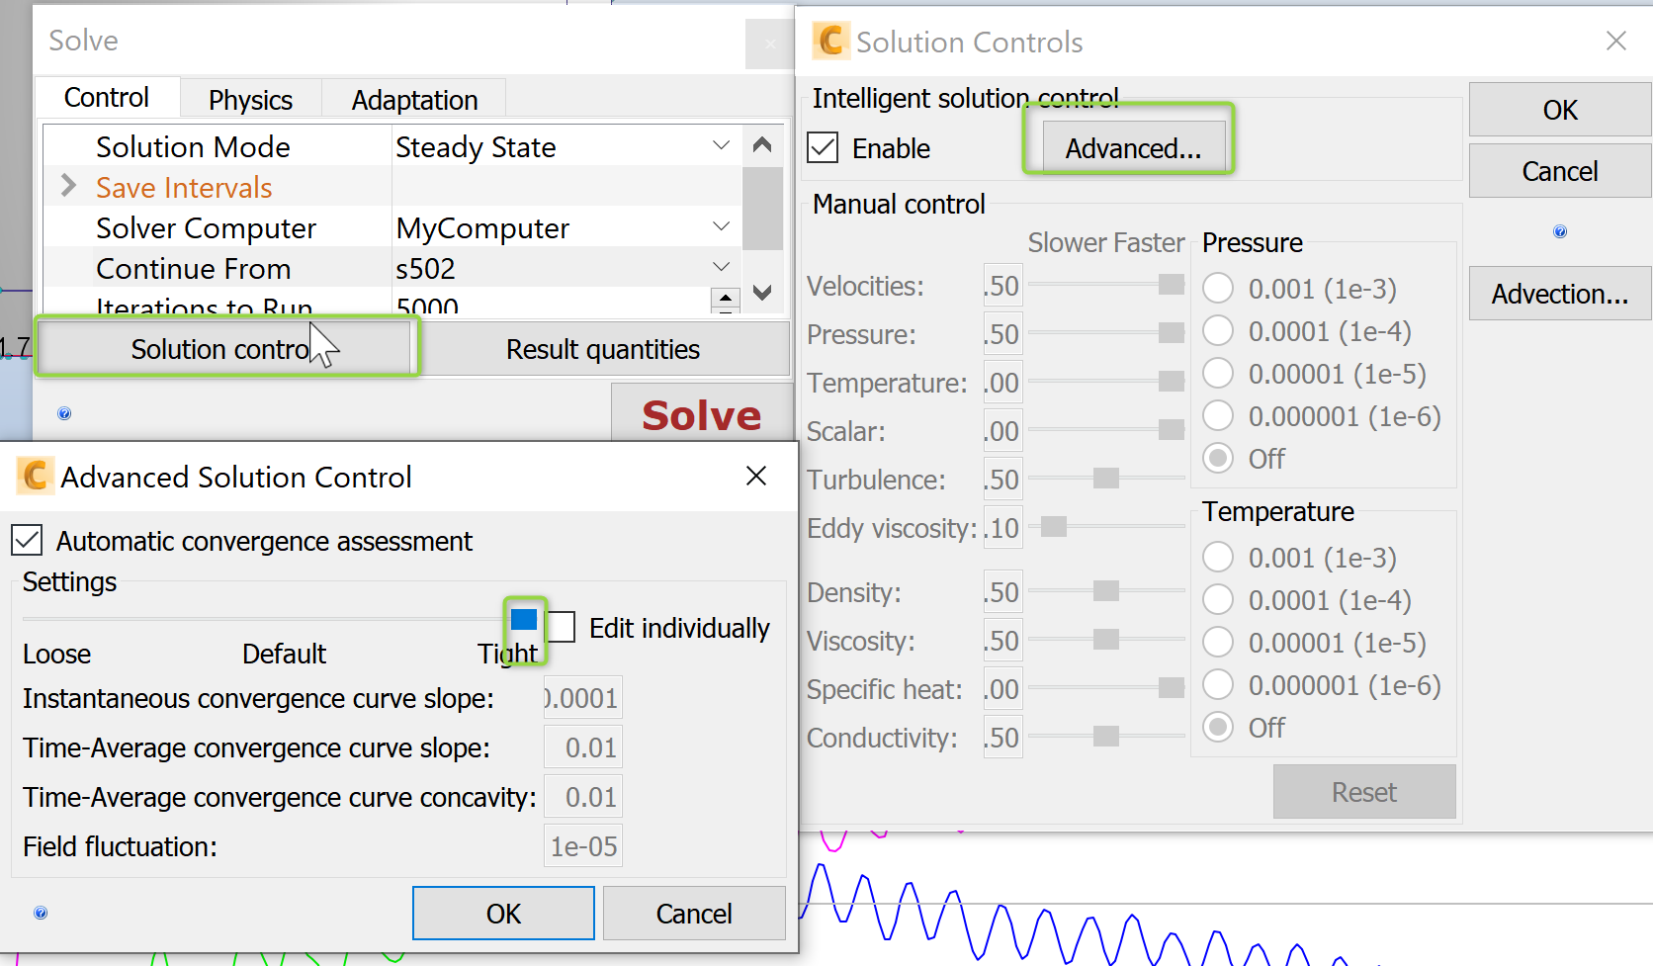Click the help icon in Solve dialog
1653x966 pixels.
click(x=64, y=413)
